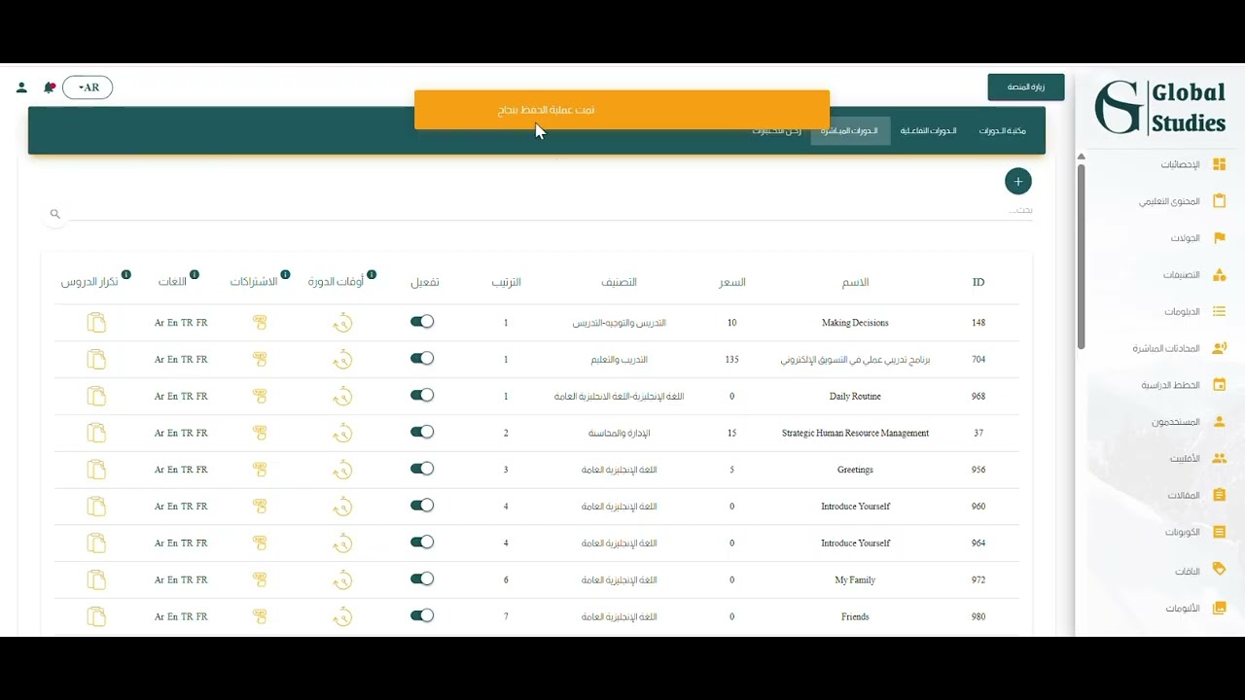The width and height of the screenshot is (1245, 700).
Task: Switch to مكتبة الدورات tab
Action: 1002,130
